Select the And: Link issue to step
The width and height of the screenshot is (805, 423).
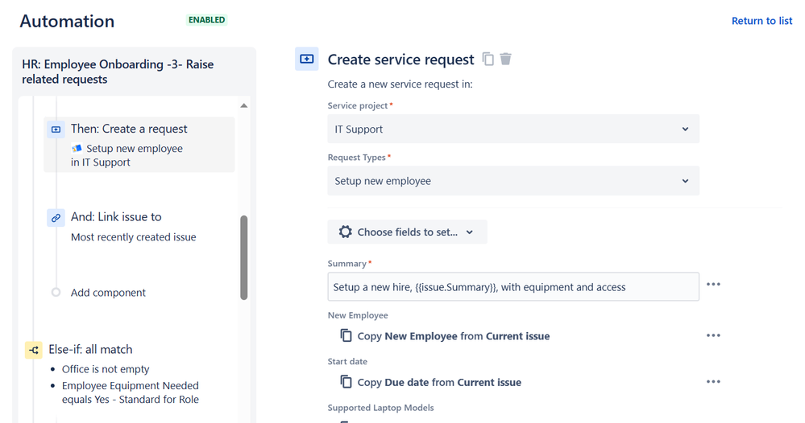tap(116, 217)
